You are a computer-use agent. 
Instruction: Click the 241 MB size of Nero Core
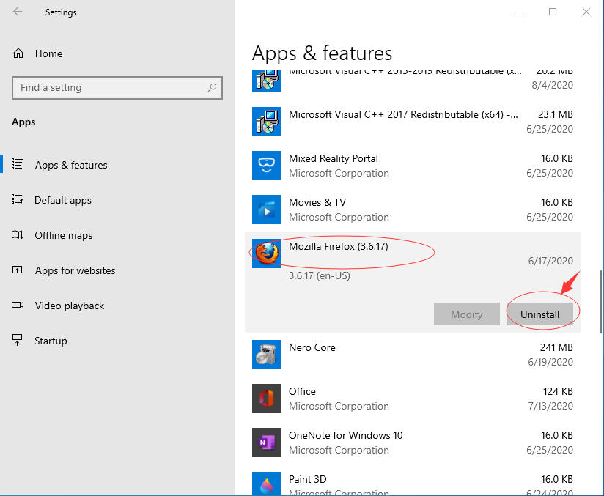(x=556, y=347)
